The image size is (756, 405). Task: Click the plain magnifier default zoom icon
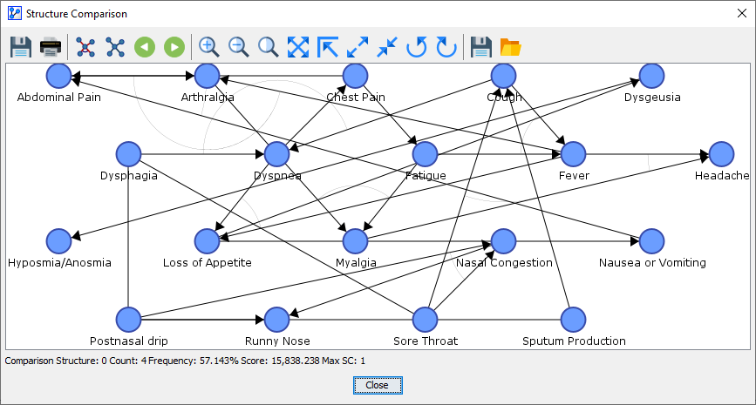[268, 47]
